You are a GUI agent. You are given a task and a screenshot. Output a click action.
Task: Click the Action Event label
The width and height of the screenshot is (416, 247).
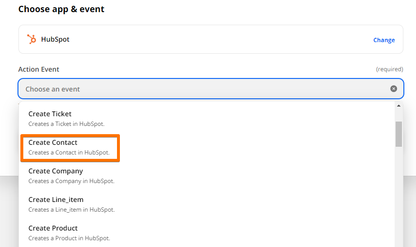(x=39, y=69)
